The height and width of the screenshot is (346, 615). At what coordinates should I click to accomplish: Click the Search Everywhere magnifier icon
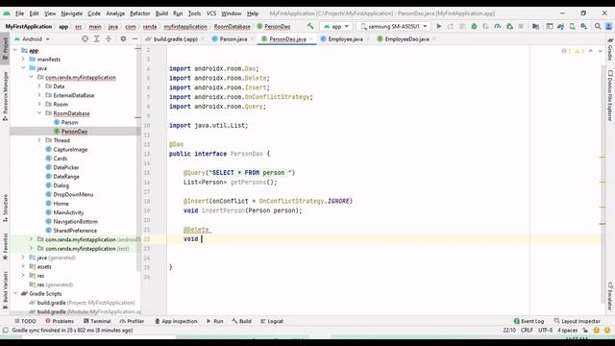[x=598, y=26]
